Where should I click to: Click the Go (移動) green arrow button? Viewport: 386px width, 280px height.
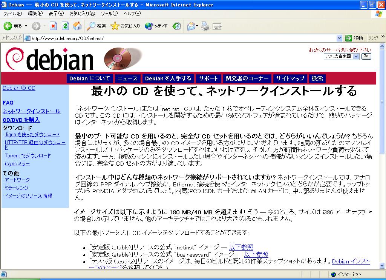coord(354,38)
